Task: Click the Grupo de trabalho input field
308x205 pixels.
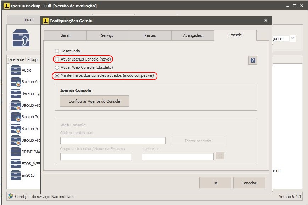Action: click(96, 156)
